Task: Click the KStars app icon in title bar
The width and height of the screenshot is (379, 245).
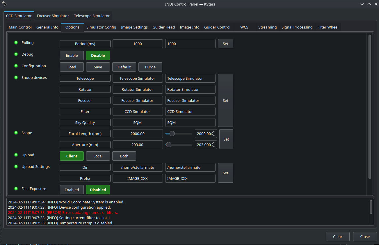Action: point(4,4)
